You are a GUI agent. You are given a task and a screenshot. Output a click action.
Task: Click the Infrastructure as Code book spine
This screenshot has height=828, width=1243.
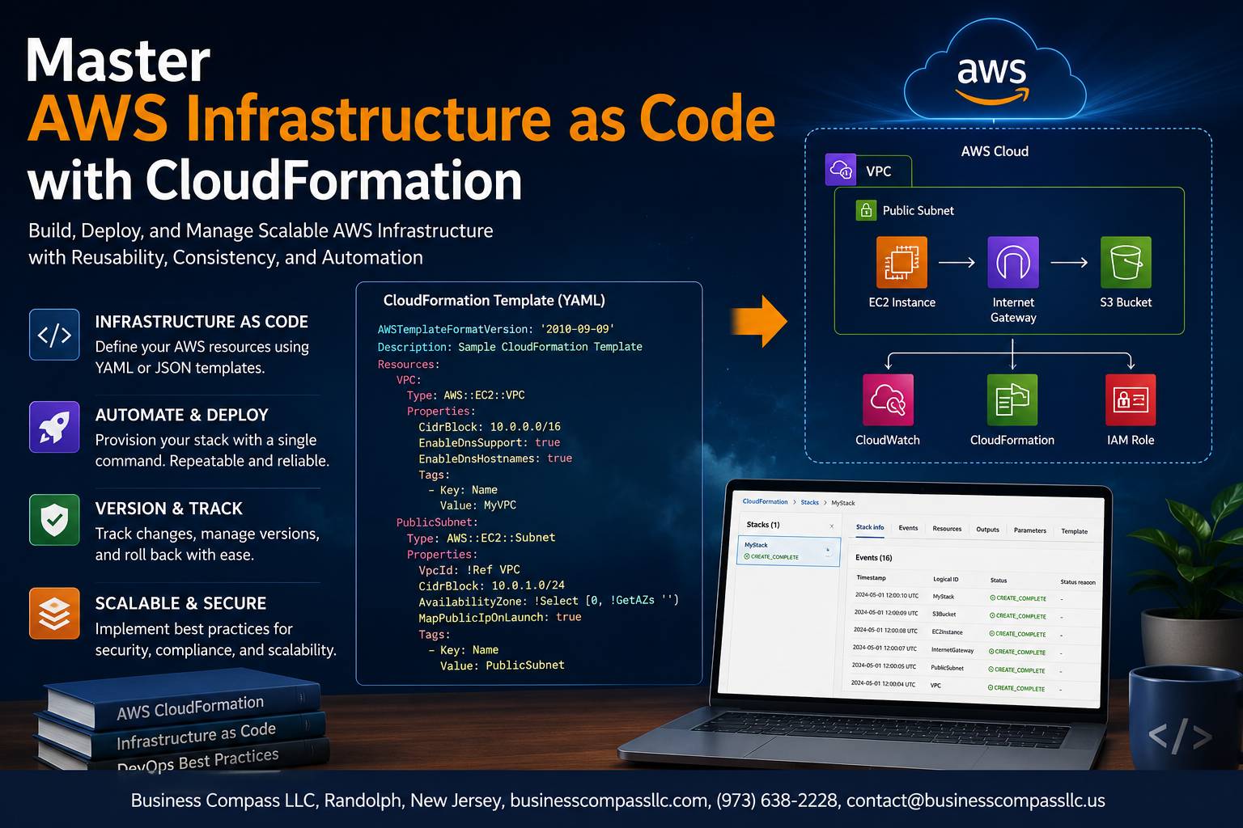coord(197,735)
